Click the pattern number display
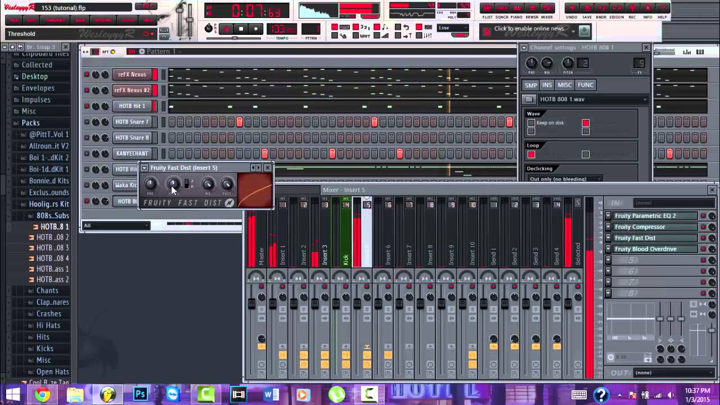This screenshot has height=405, width=720. pyautogui.click(x=311, y=29)
